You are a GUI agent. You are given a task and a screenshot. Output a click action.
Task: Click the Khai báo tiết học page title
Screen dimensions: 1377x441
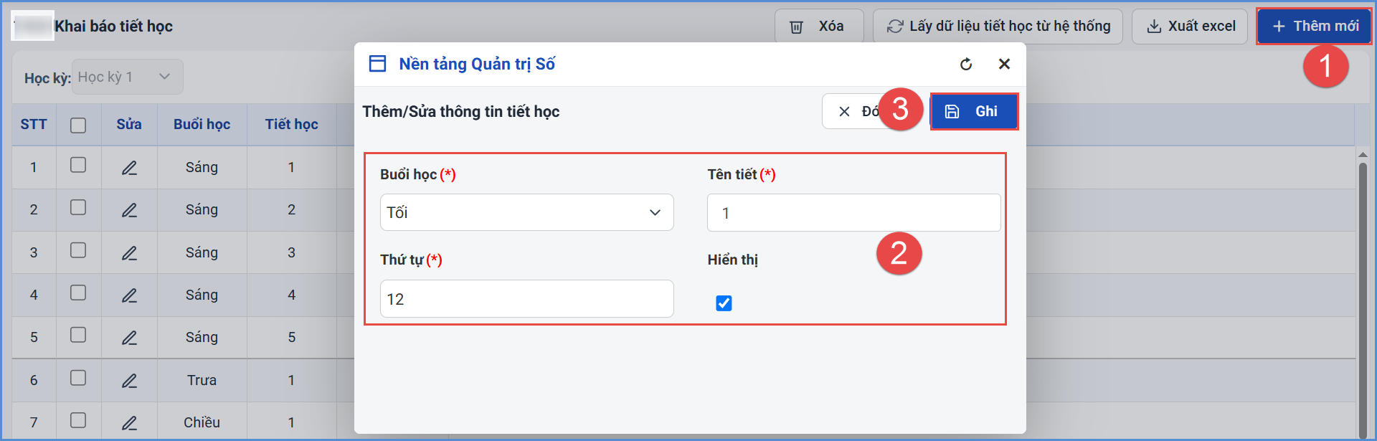[113, 27]
